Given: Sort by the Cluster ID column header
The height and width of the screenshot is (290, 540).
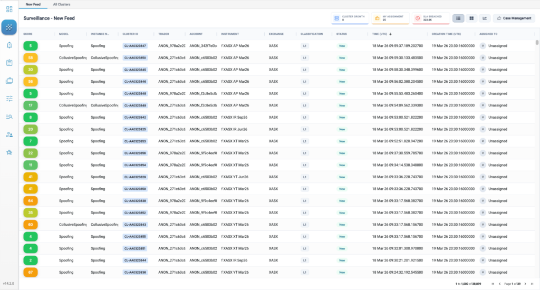Looking at the screenshot, I should (x=130, y=34).
